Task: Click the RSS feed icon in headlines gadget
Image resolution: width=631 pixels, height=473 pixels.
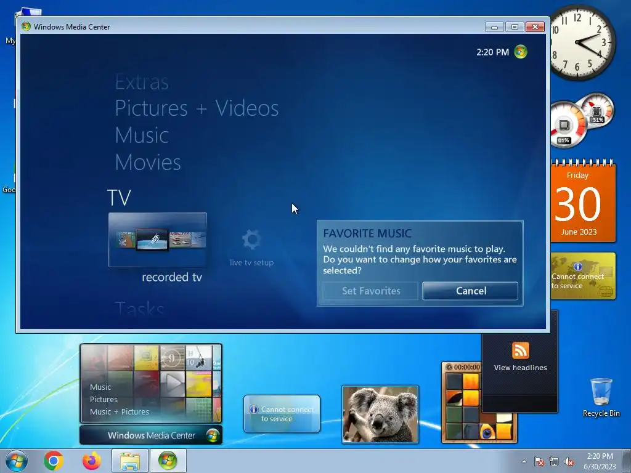Action: tap(520, 350)
